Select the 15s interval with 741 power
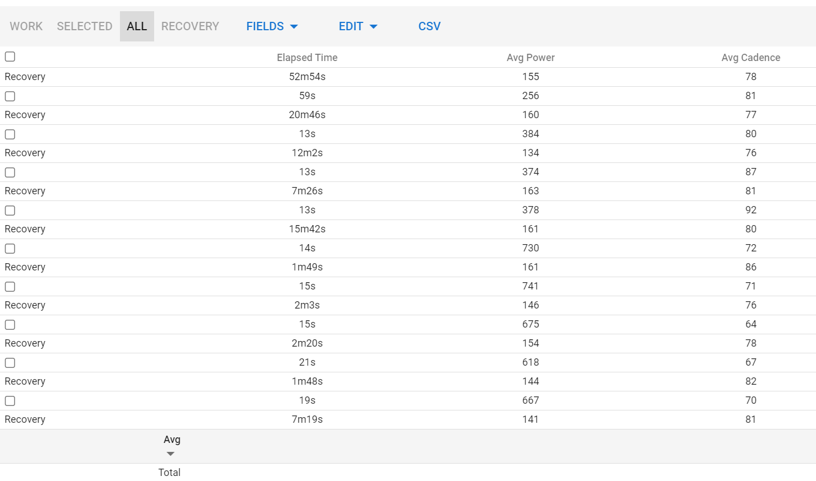816x481 pixels. point(10,287)
